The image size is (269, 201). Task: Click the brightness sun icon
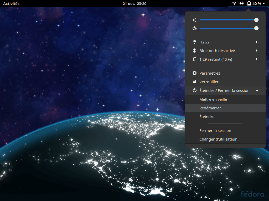[x=195, y=28]
